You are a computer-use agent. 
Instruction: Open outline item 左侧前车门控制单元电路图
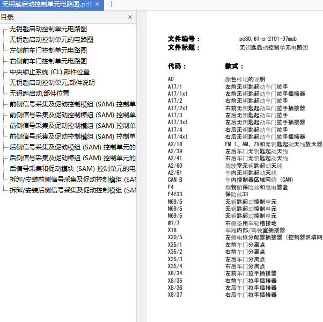48,51
